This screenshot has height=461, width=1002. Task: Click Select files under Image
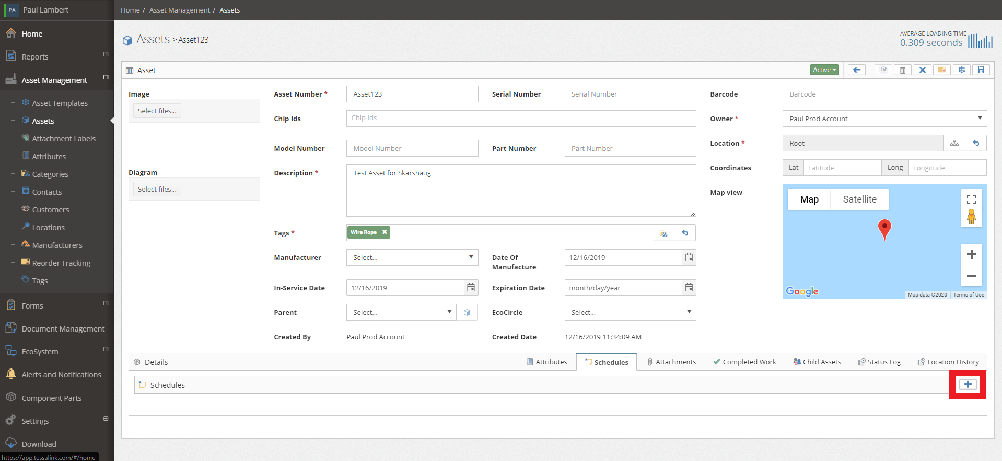pyautogui.click(x=157, y=111)
